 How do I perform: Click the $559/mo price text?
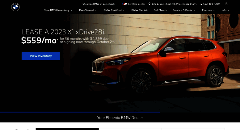point(39,41)
